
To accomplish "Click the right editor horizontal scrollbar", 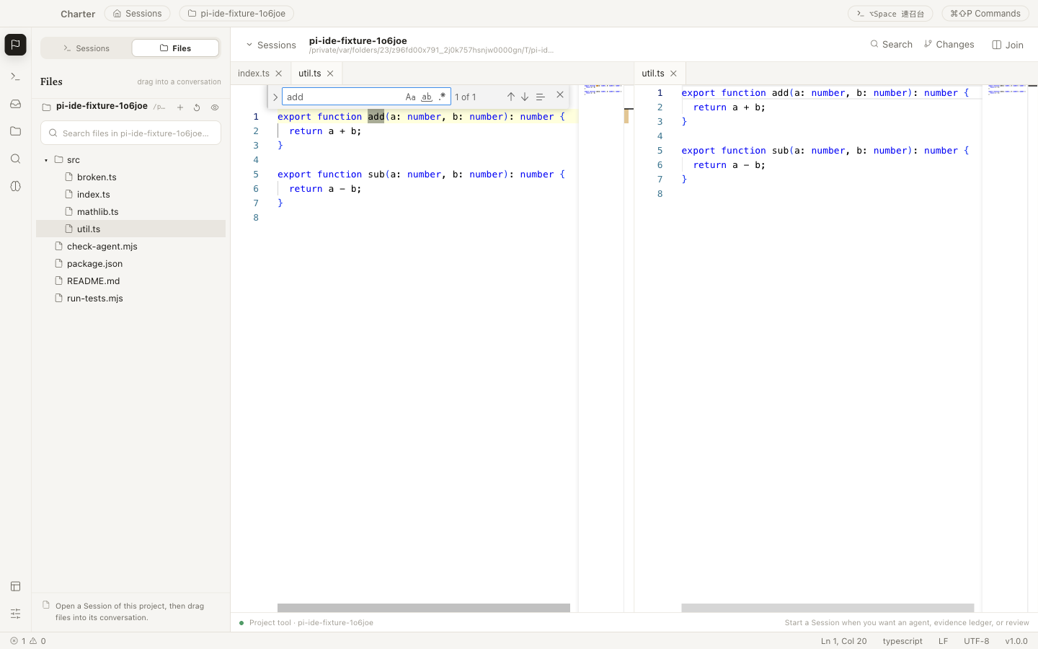I will click(x=828, y=608).
